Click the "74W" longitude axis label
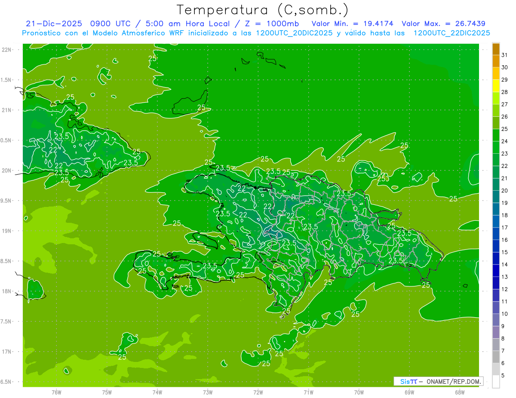 pos(157,392)
